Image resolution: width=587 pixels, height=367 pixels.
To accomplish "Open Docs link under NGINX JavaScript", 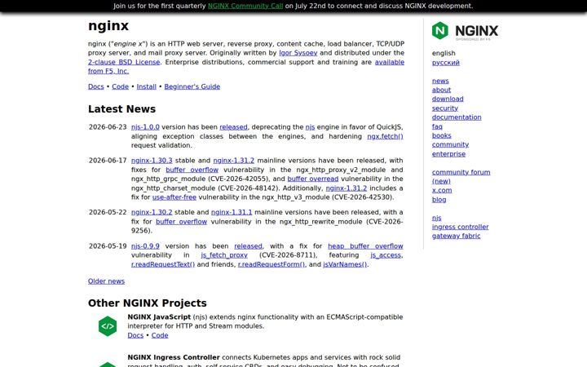I will coord(135,335).
